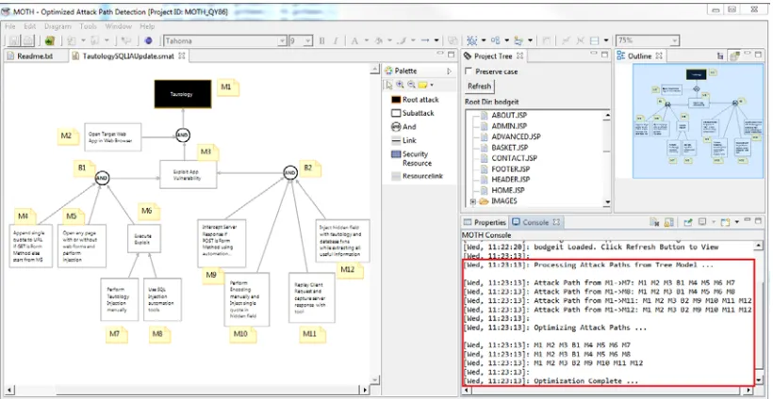This screenshot has width=773, height=399.
Task: Open the Tahoma font name dropdown
Action: point(282,40)
